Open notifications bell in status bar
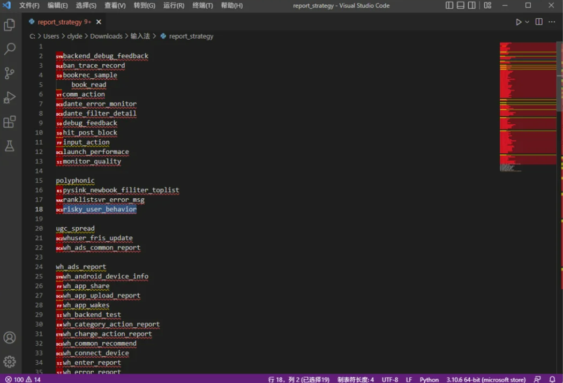The width and height of the screenshot is (563, 383). (552, 379)
